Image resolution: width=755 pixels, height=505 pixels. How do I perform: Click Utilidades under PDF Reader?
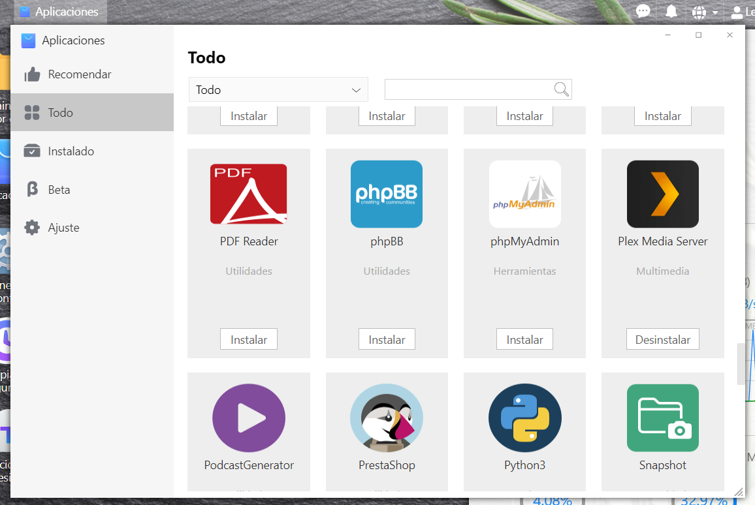click(x=248, y=271)
